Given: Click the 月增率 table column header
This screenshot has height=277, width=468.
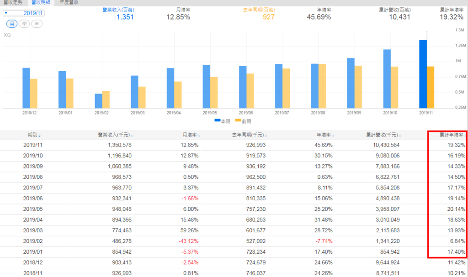Looking at the screenshot, I should (190, 135).
